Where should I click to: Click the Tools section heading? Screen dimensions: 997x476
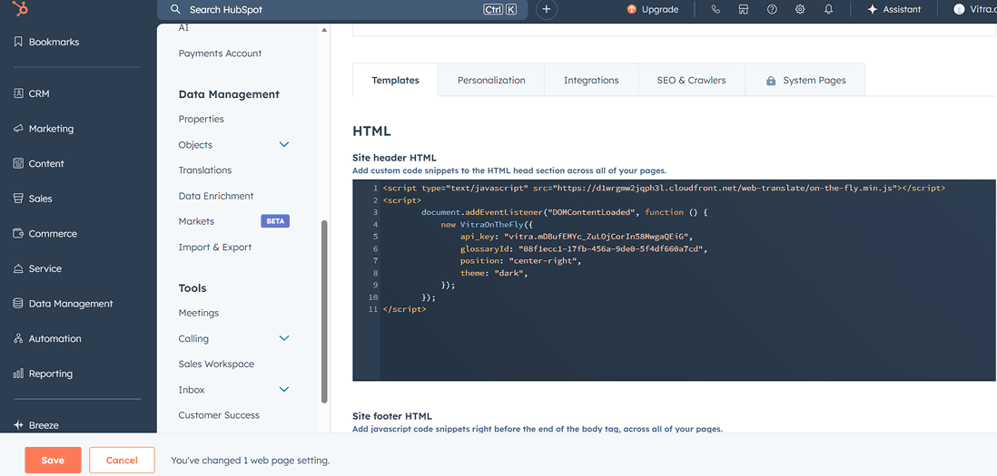tap(192, 288)
